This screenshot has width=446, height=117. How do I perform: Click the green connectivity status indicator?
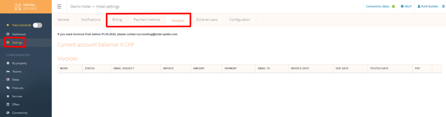393,6
